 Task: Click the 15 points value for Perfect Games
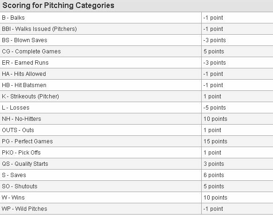(215, 141)
